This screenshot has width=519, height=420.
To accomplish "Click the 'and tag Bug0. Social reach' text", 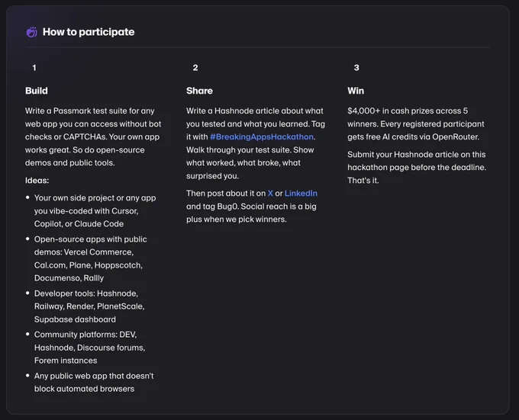I will coord(251,207).
